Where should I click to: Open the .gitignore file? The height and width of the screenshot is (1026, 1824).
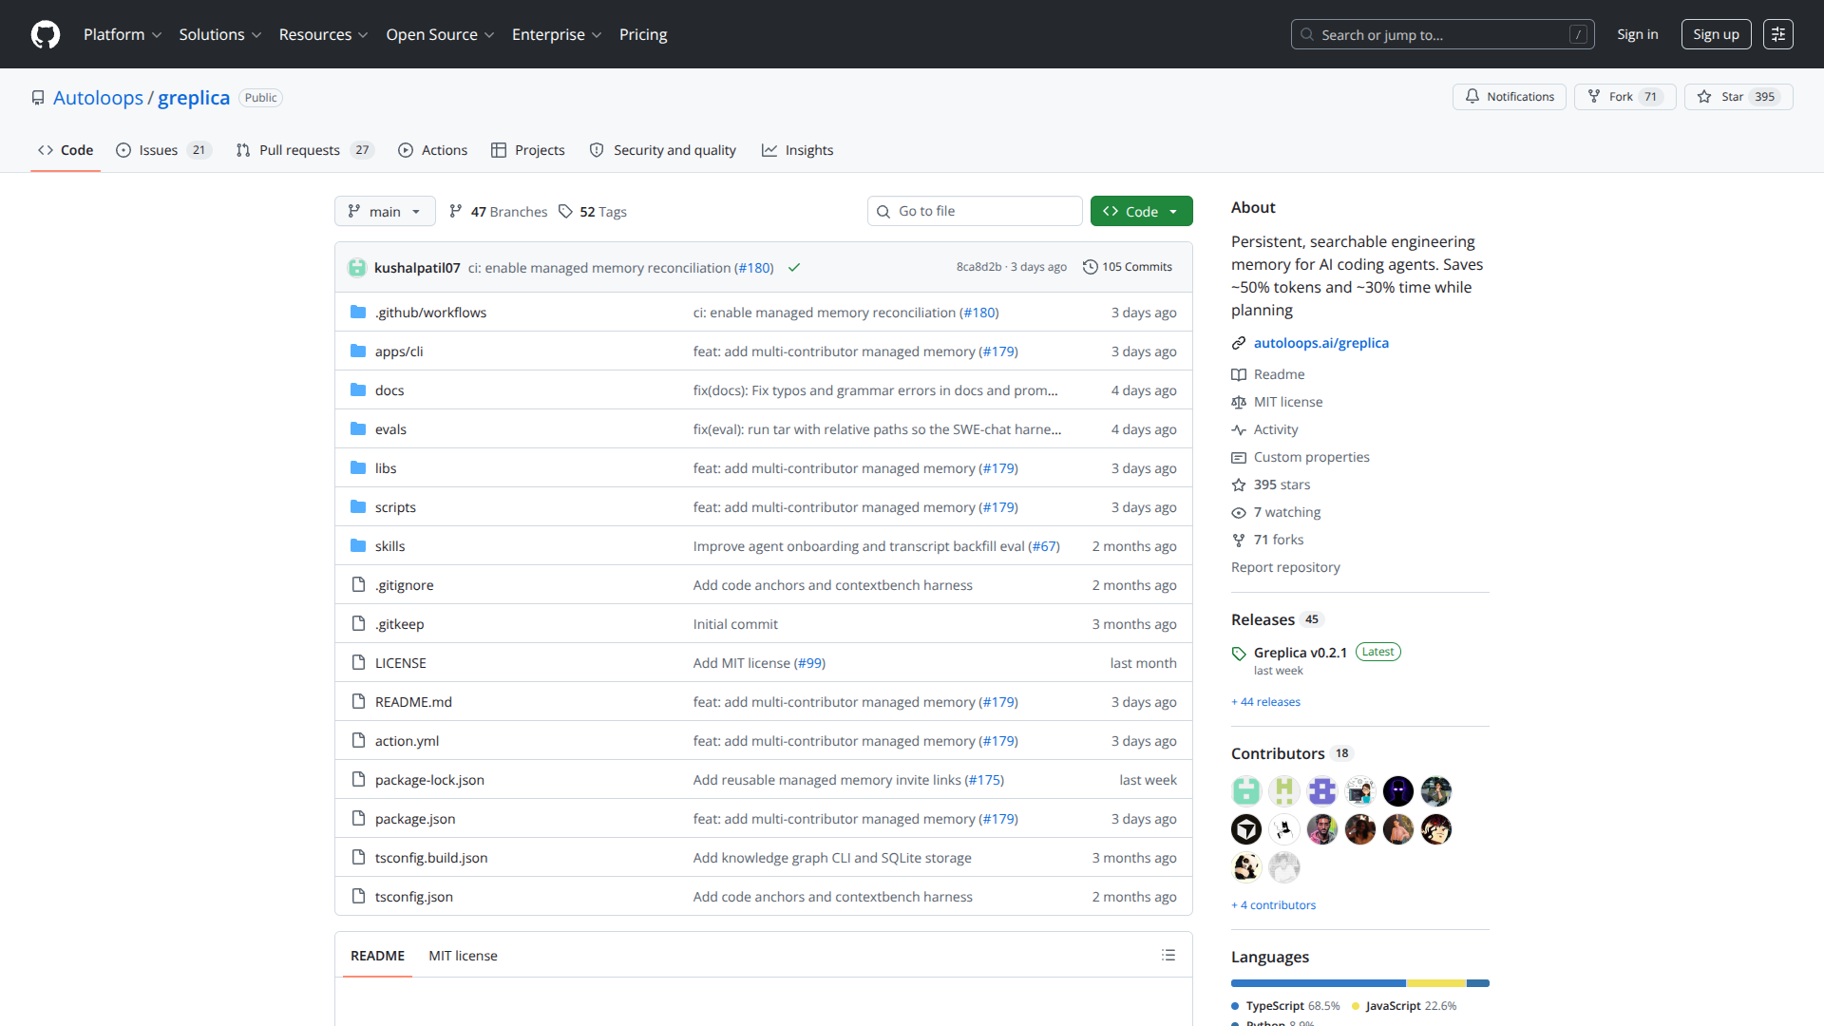pos(404,585)
